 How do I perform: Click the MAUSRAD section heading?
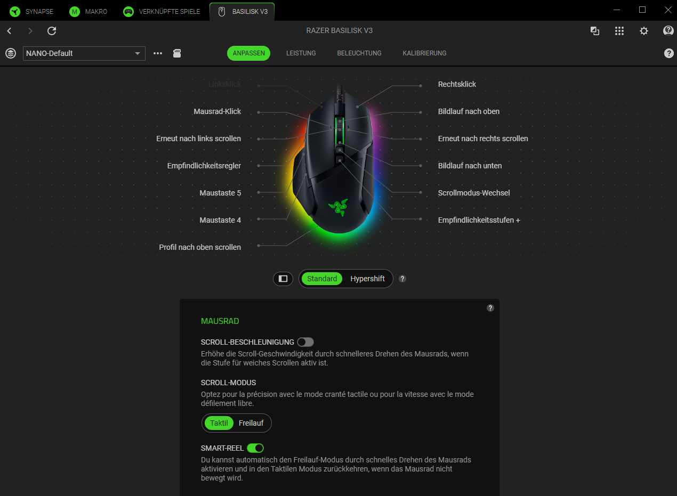[220, 321]
